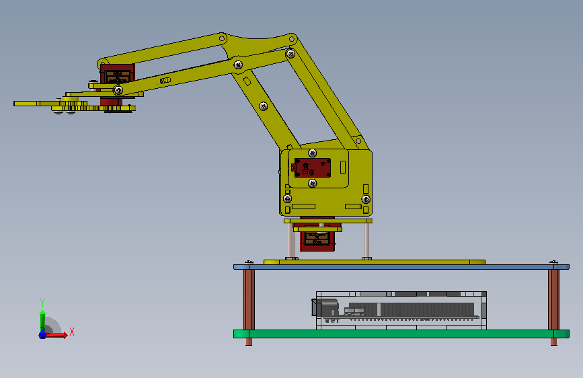Pick the left steel post under turntable
Viewport: 583px width, 378px height.
click(292, 240)
